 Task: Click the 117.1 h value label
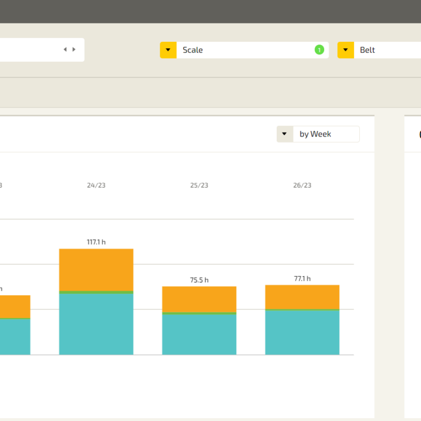coord(96,242)
